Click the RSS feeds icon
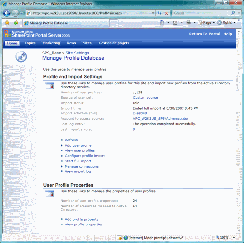The height and width of the screenshot is (243, 244). click(175, 23)
